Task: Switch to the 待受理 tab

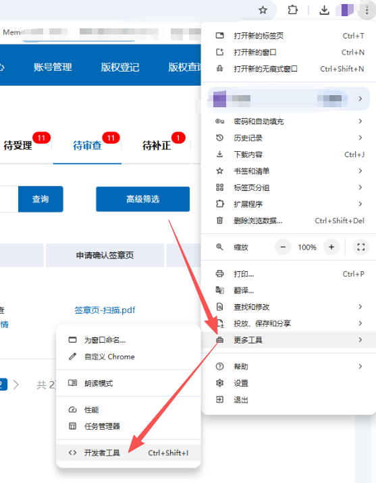Action: (x=18, y=146)
